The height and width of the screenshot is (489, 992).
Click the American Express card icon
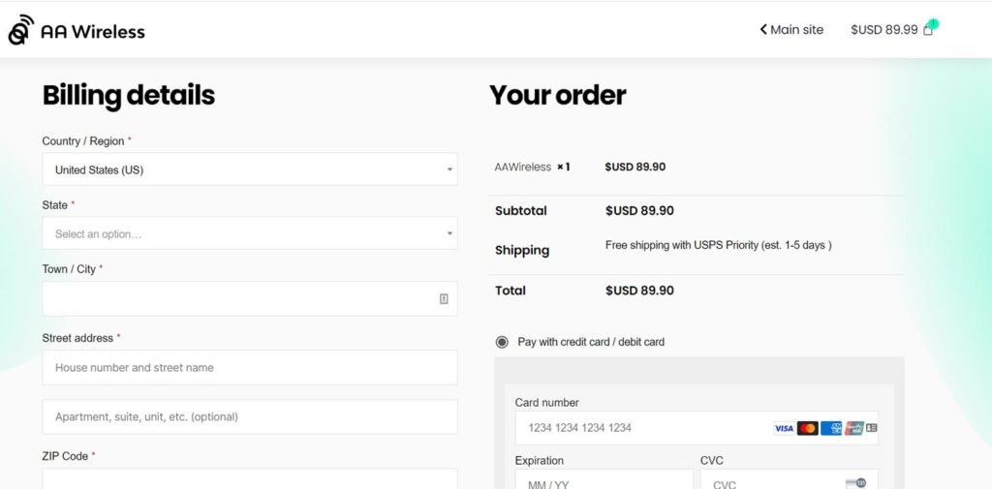(831, 428)
